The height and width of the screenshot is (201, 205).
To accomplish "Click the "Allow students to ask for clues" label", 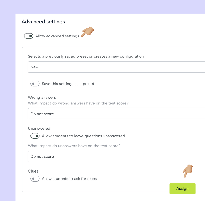I will point(69,179).
